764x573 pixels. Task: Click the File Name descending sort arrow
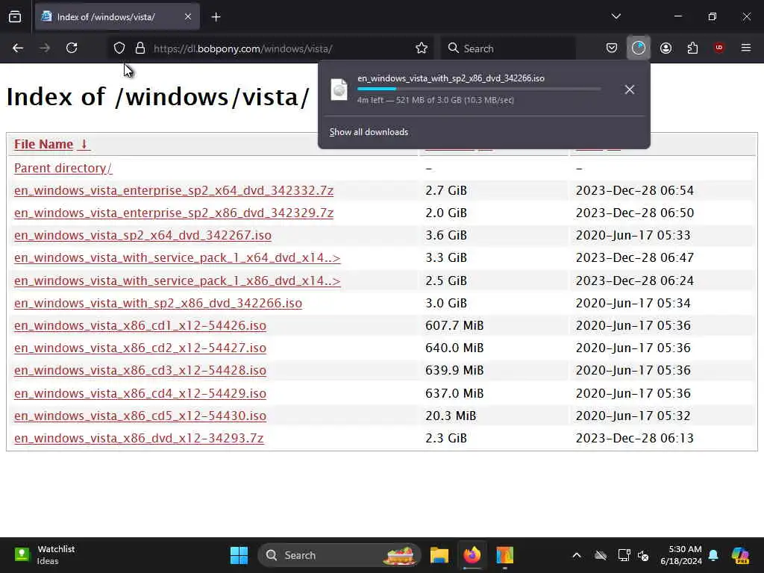tap(84, 144)
